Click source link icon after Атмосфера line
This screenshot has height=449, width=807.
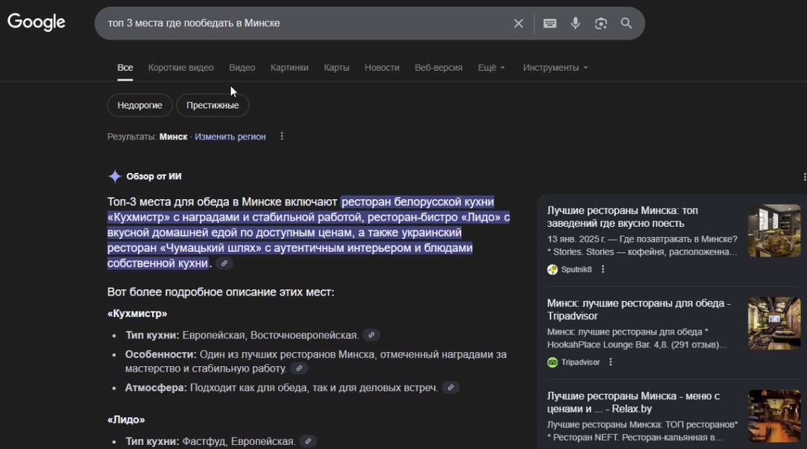click(451, 388)
